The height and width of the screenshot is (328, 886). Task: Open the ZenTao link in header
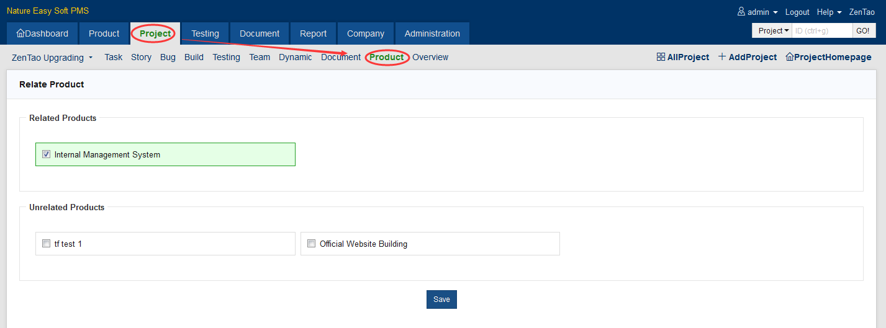click(862, 12)
